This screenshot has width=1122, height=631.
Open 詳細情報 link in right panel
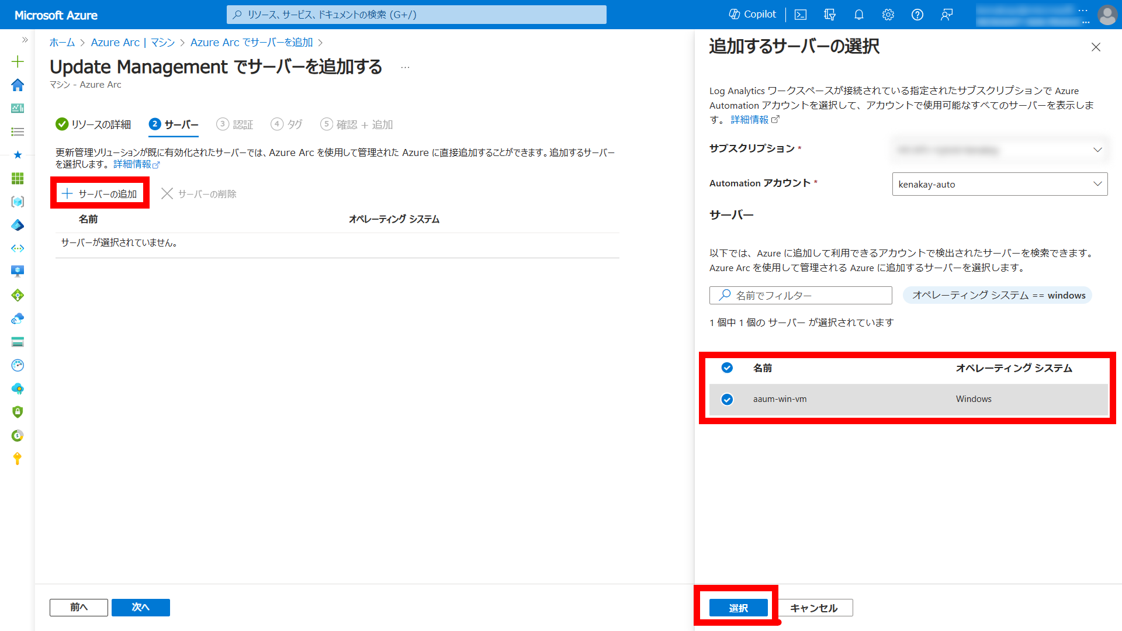754,120
